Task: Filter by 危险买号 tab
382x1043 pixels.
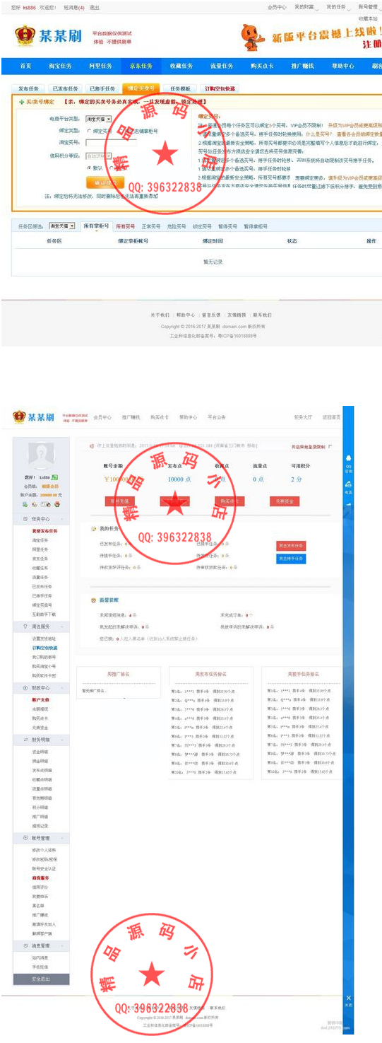Action: [x=177, y=226]
